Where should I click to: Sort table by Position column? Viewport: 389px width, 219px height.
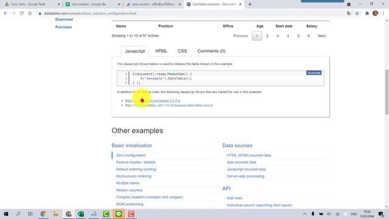pyautogui.click(x=165, y=26)
